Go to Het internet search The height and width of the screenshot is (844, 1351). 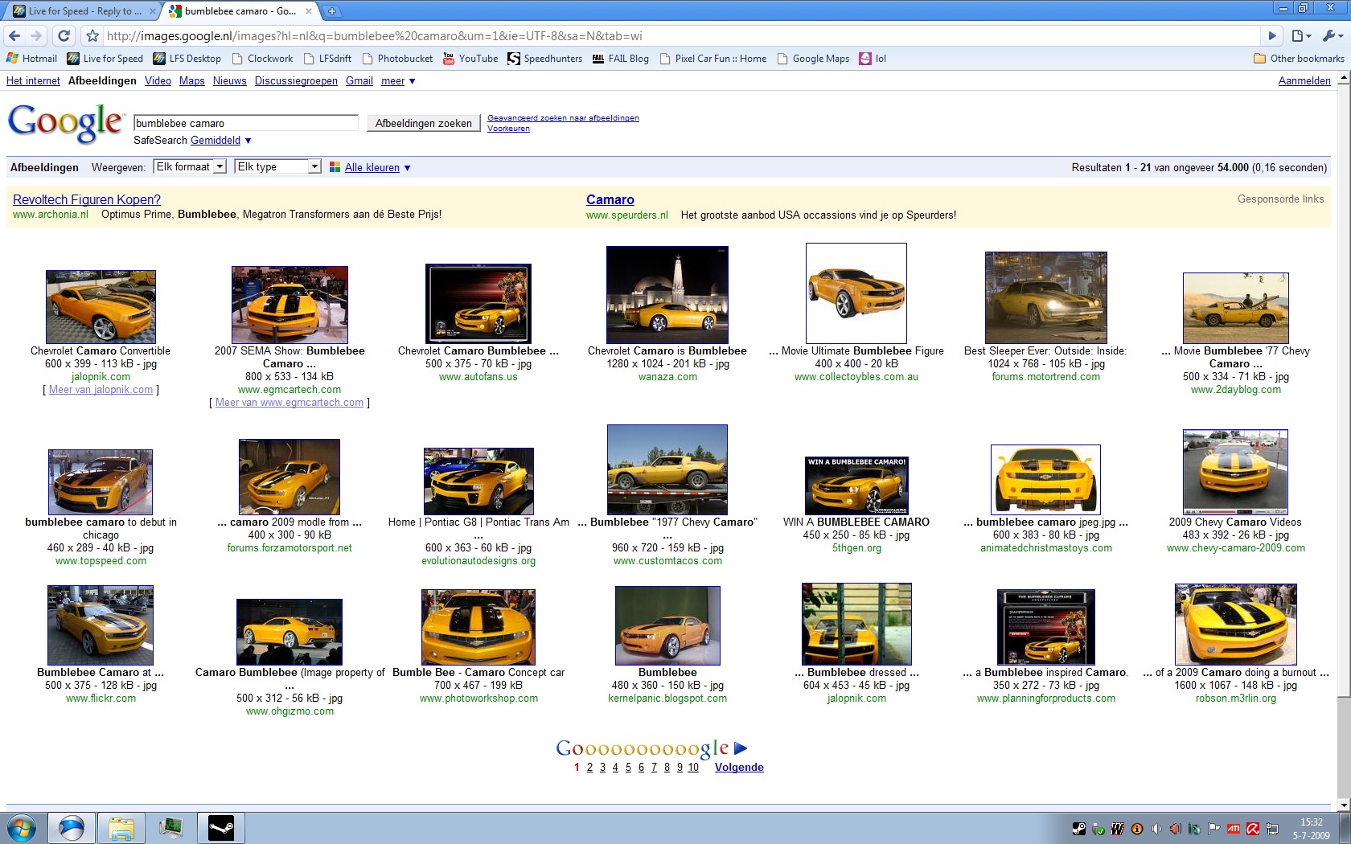click(33, 81)
